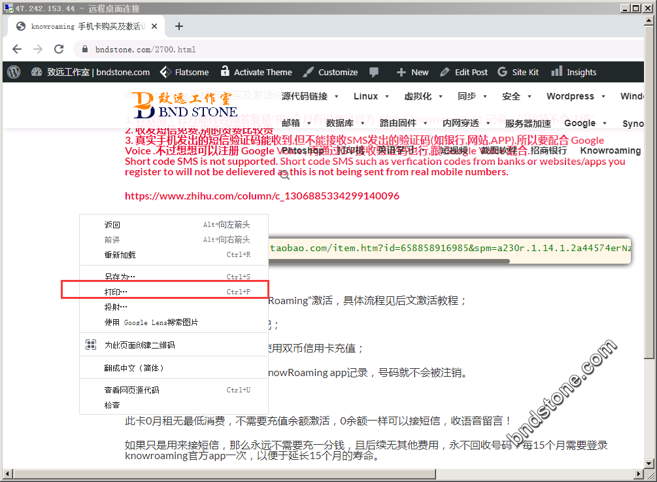Choose 另存为 in context menu
The height and width of the screenshot is (482, 657).
click(x=174, y=277)
